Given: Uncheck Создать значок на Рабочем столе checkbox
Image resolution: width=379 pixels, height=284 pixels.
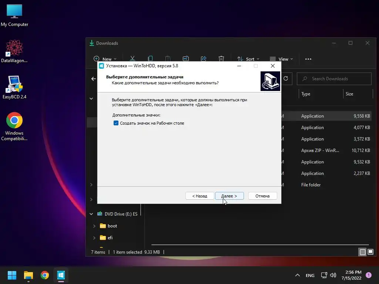Looking at the screenshot, I should 116,123.
